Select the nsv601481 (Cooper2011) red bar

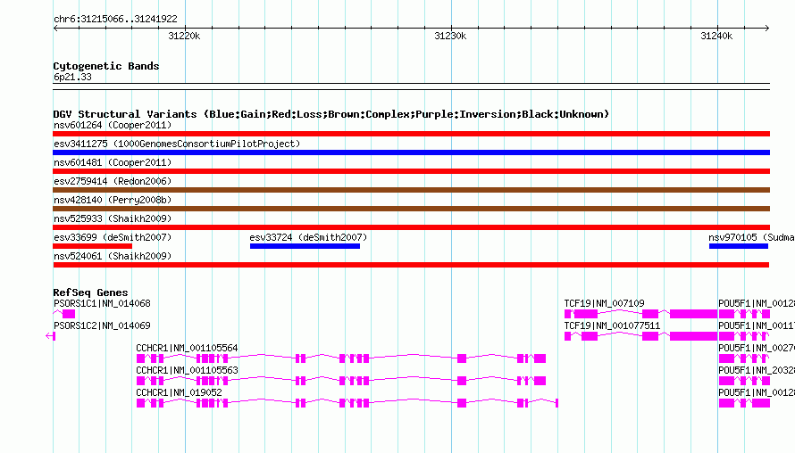coord(411,171)
